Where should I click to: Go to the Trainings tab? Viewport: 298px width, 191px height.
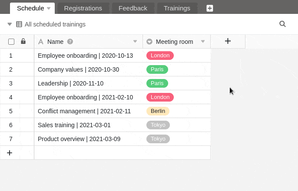coord(177,8)
